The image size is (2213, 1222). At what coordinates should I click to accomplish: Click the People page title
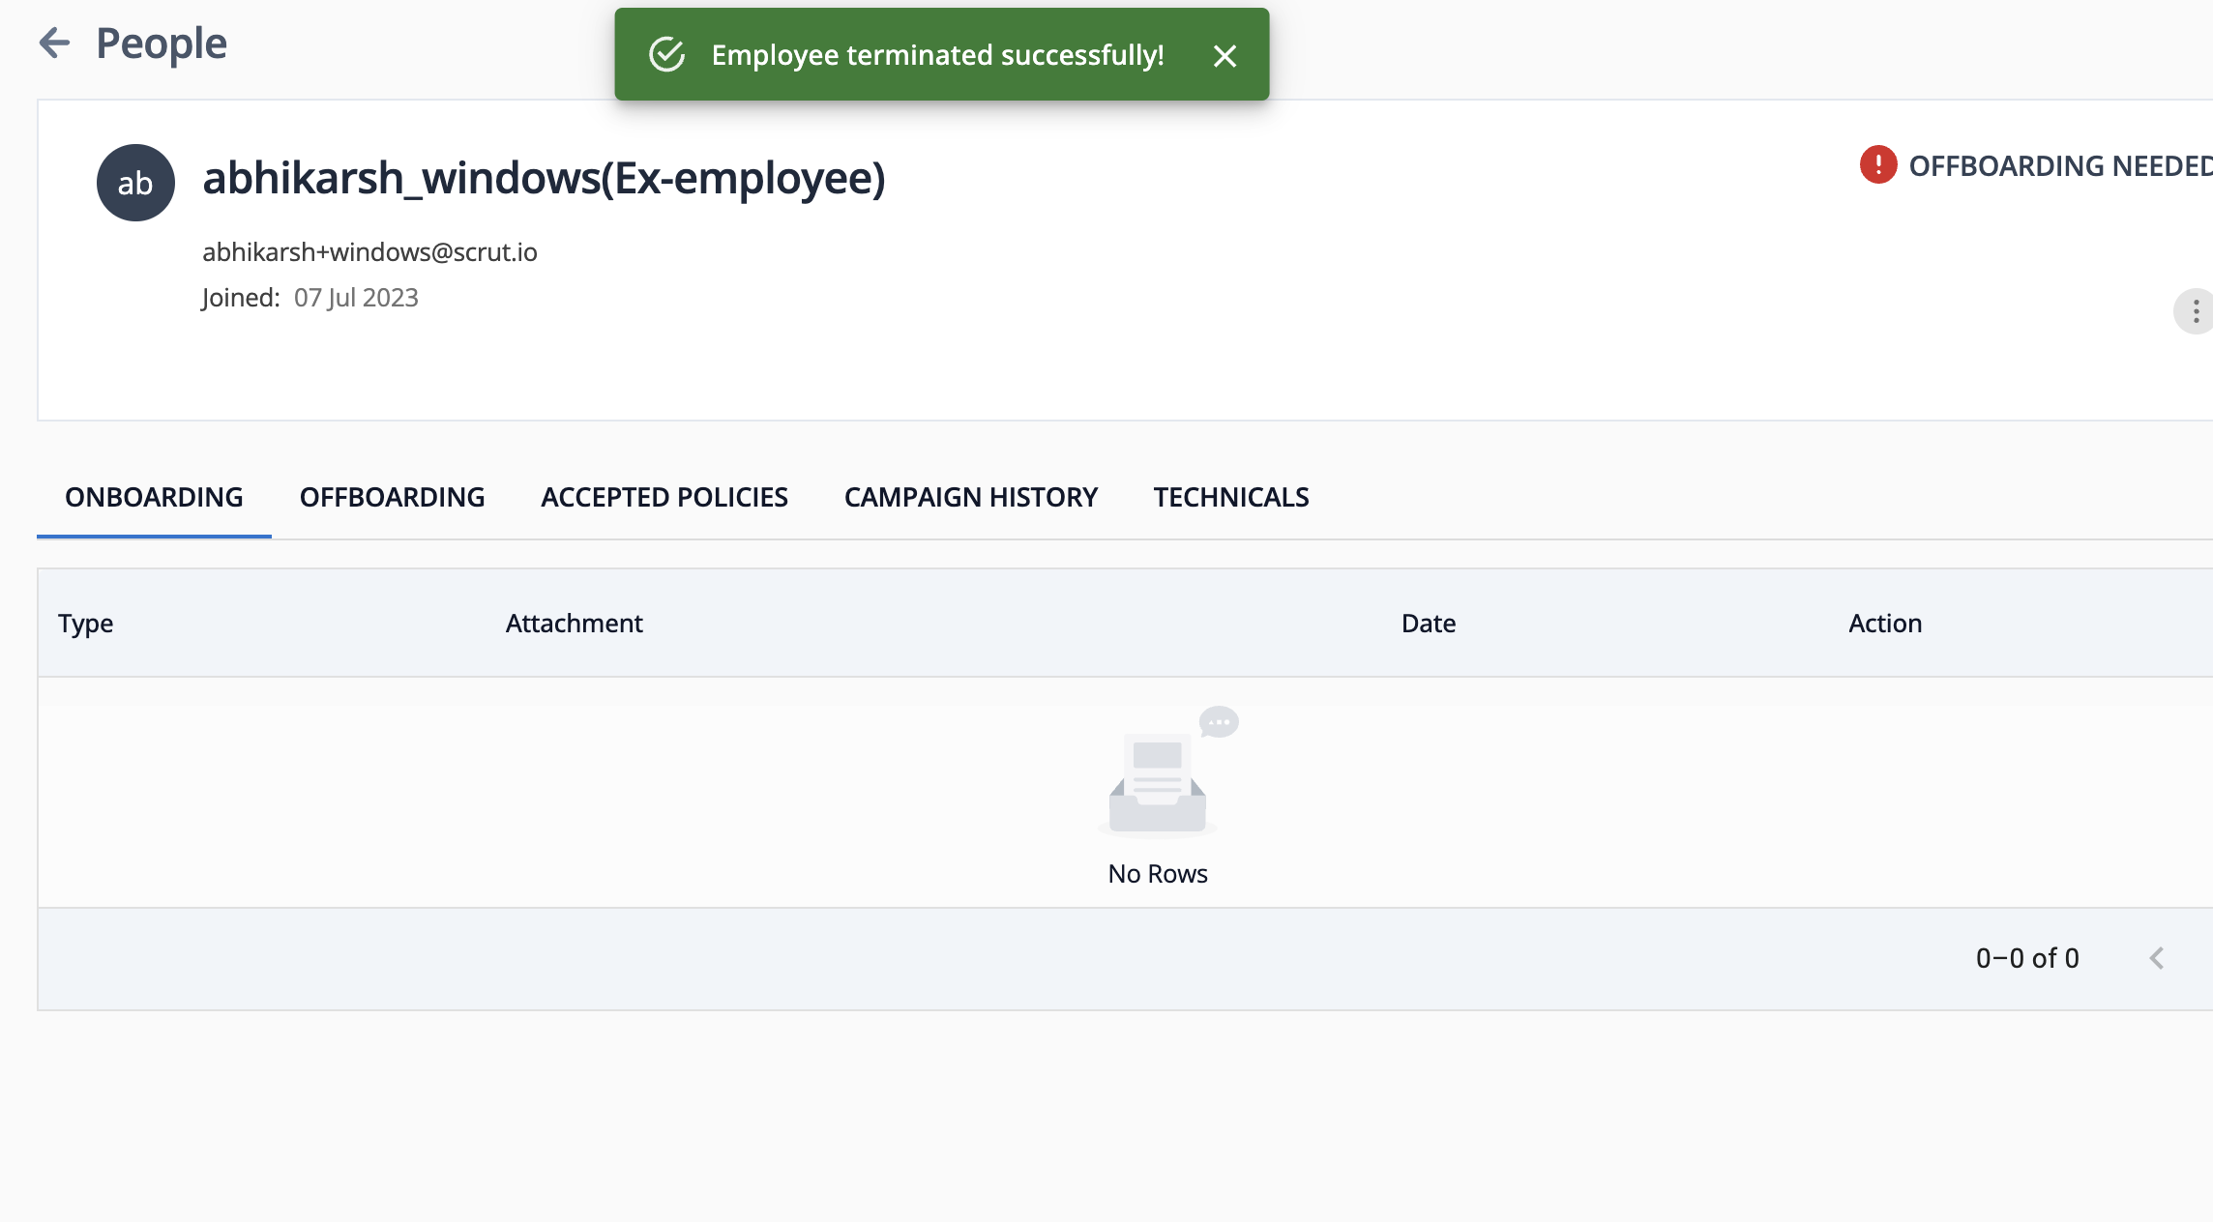(162, 44)
